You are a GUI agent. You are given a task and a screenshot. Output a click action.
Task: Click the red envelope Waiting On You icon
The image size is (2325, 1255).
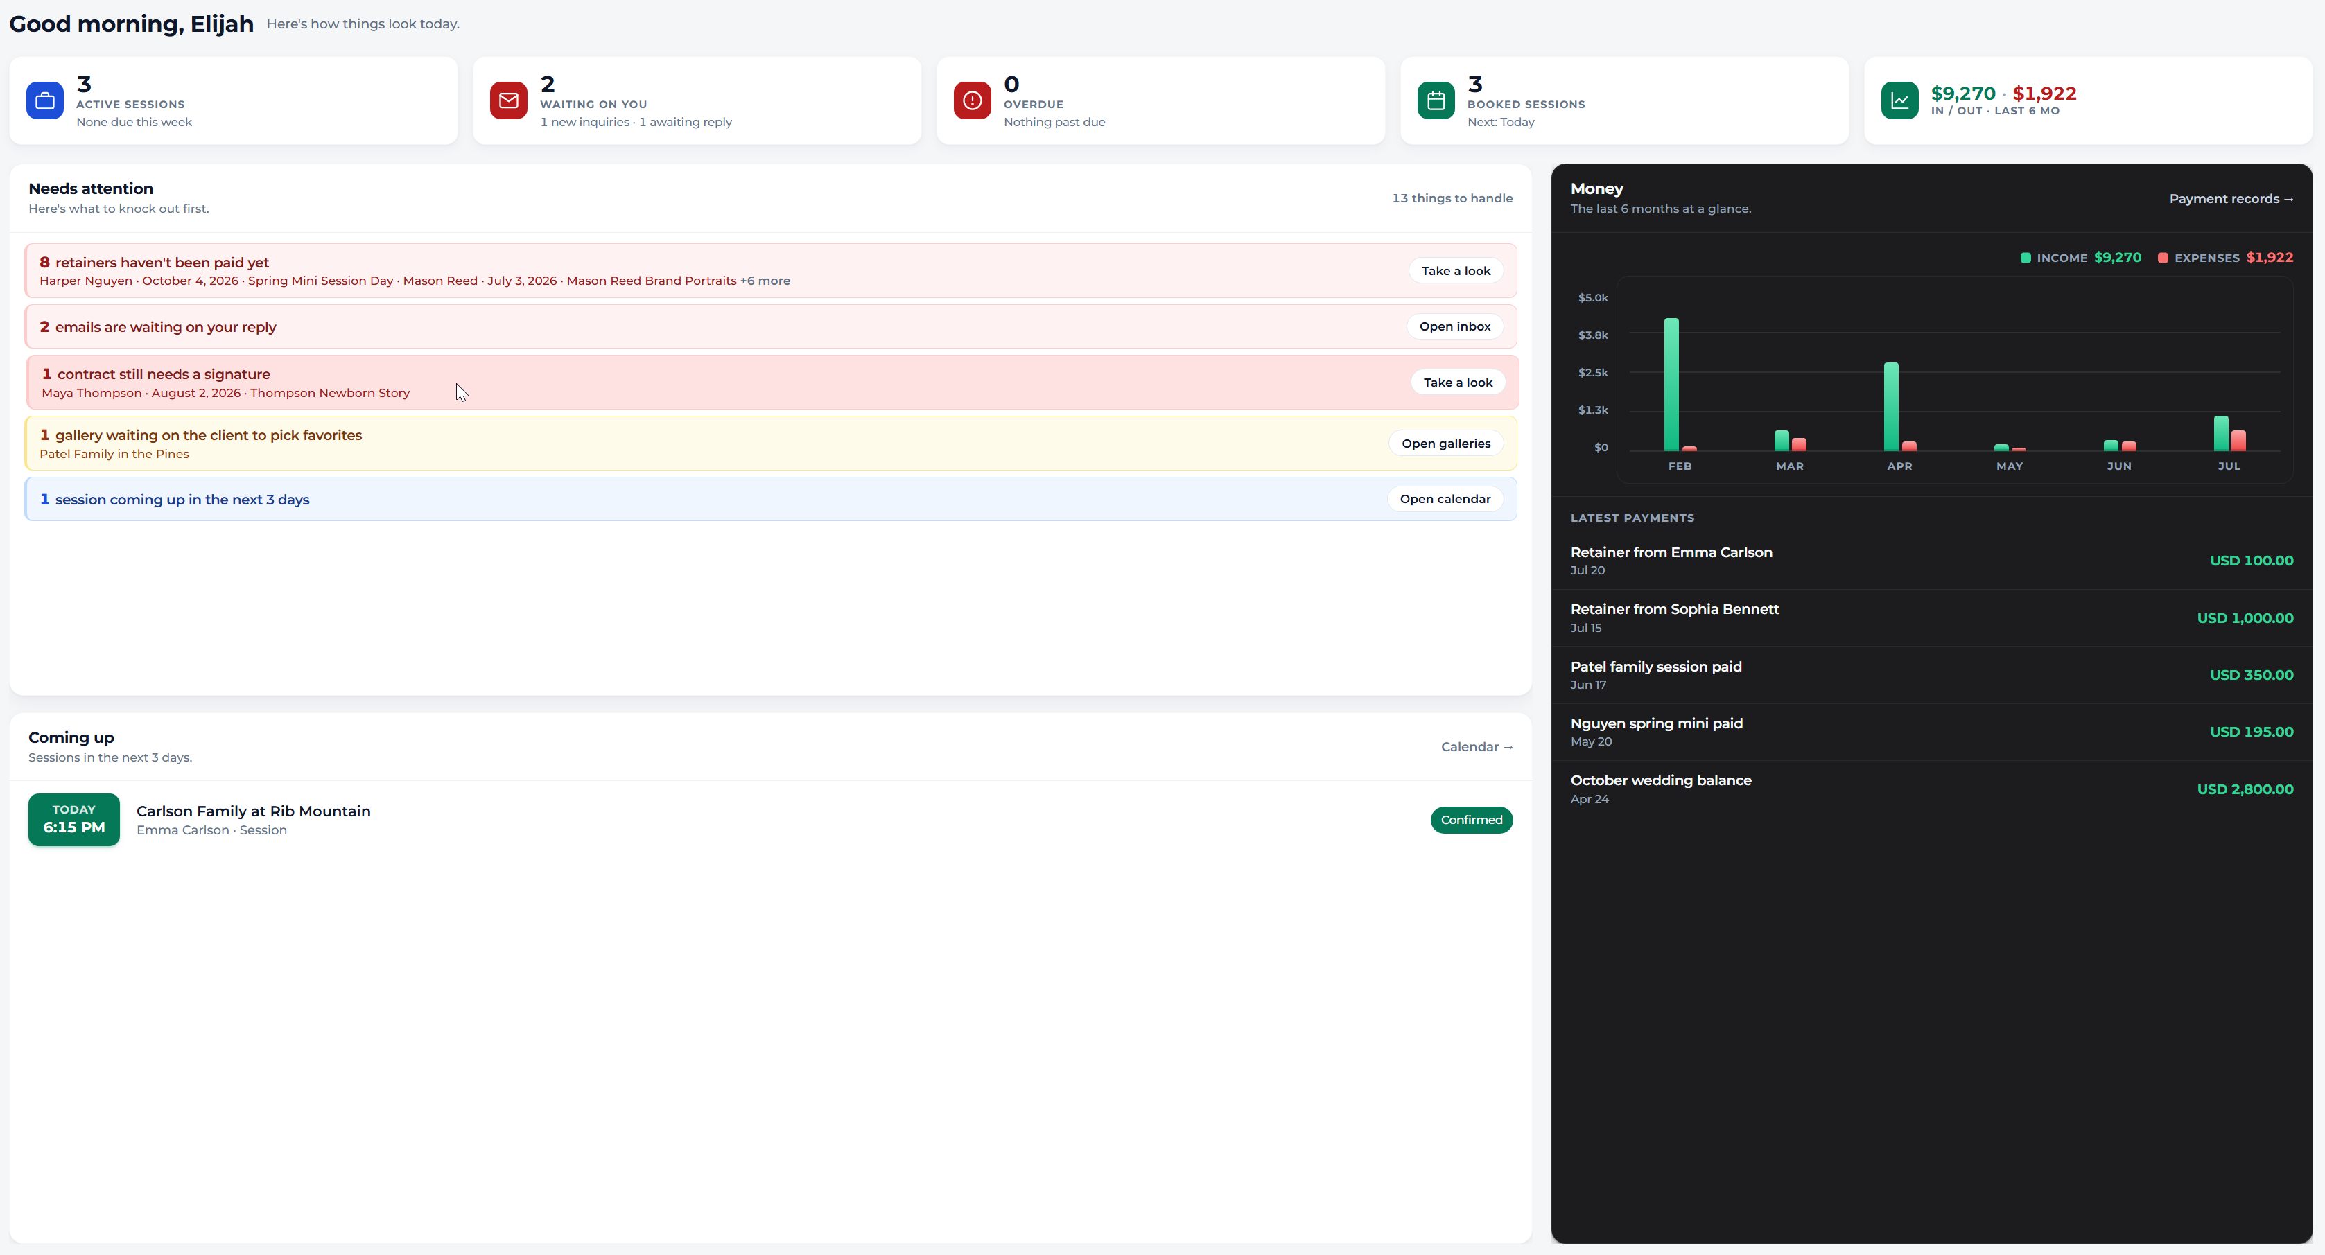pyautogui.click(x=508, y=101)
